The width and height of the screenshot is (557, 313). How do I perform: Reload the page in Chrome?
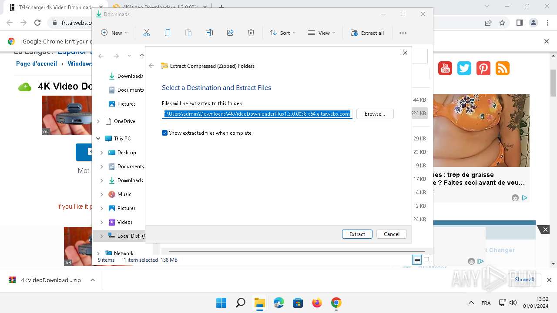tap(37, 23)
